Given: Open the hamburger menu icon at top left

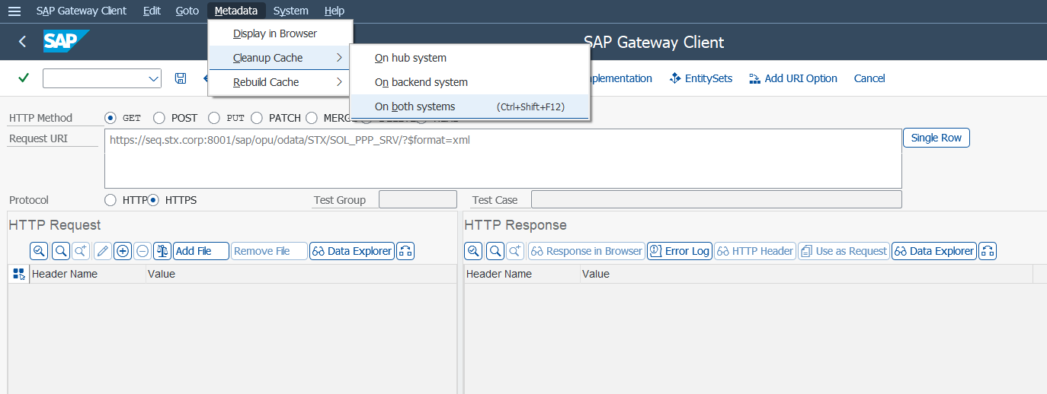Looking at the screenshot, I should (14, 11).
